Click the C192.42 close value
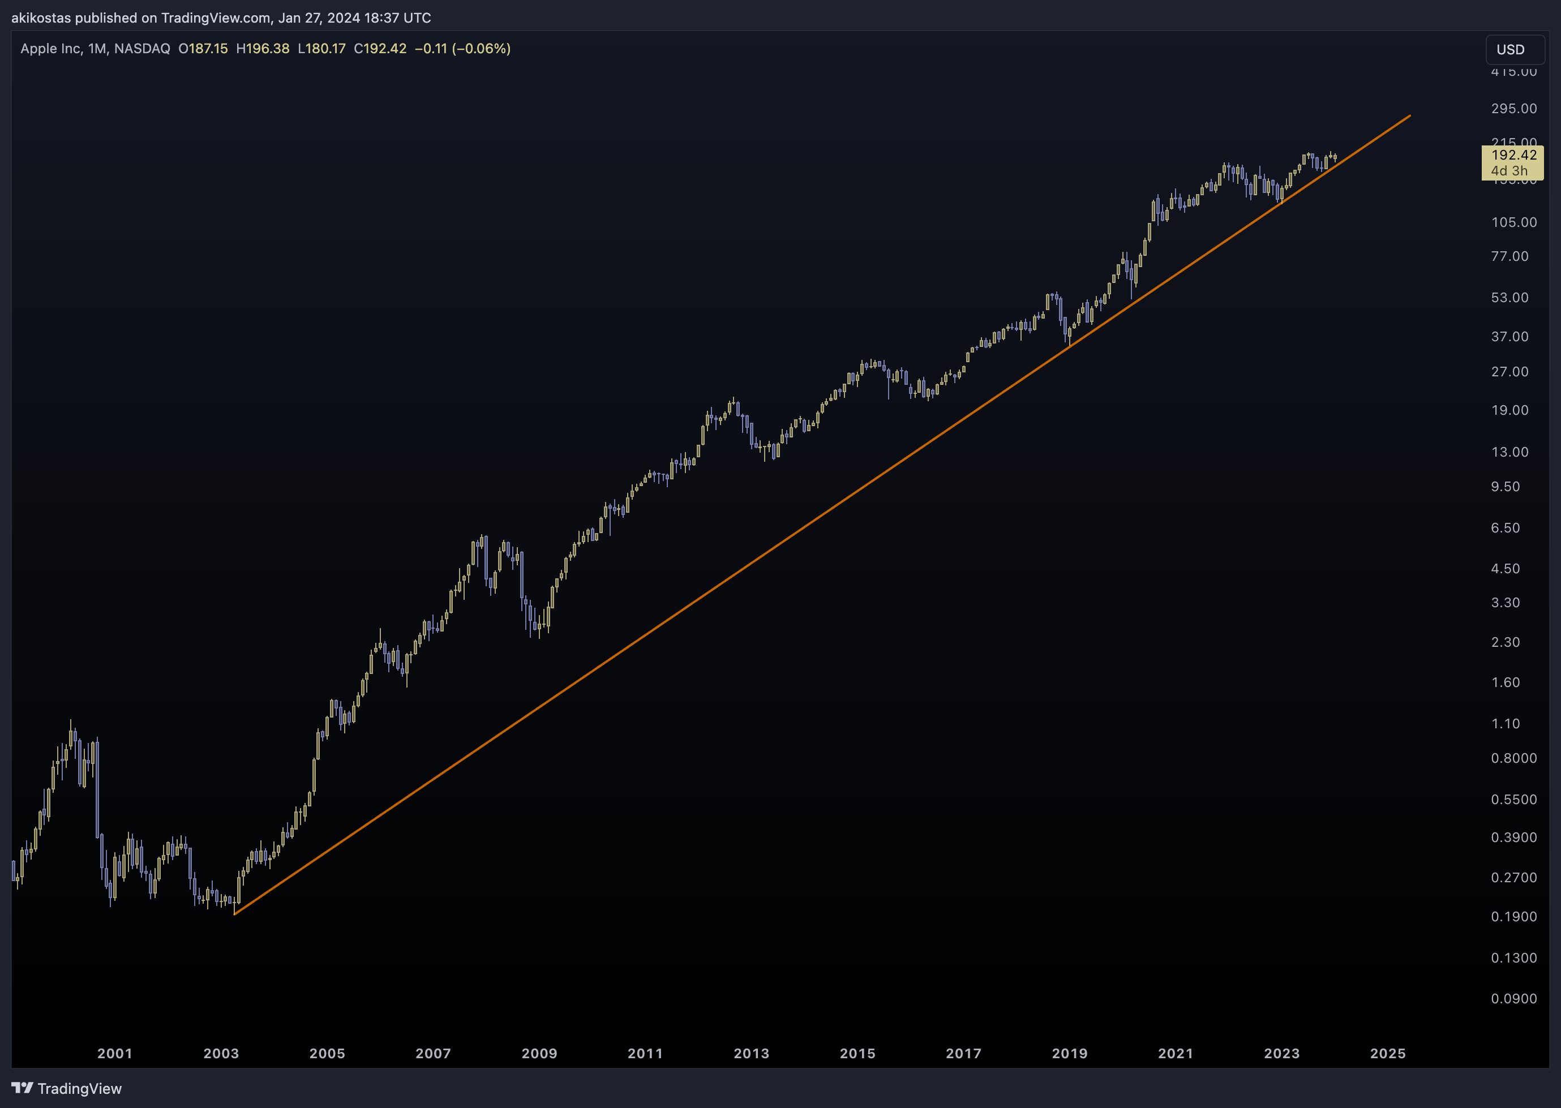 click(x=380, y=49)
